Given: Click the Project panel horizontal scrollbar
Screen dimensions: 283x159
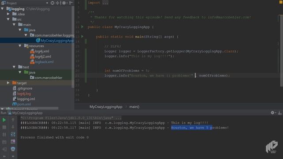Looking at the screenshot, I should click(29, 108).
